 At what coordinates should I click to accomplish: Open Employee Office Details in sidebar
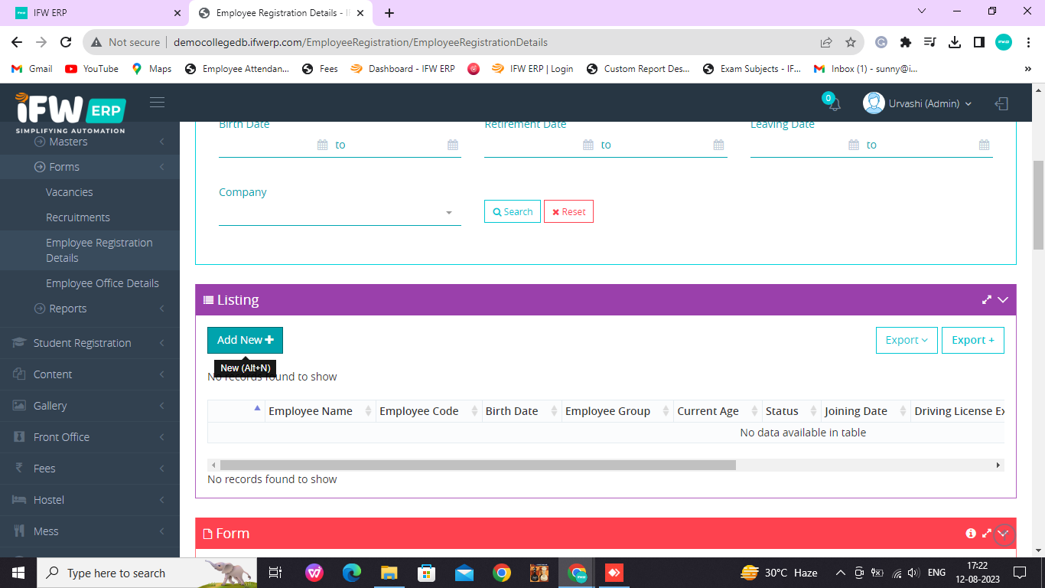point(103,283)
